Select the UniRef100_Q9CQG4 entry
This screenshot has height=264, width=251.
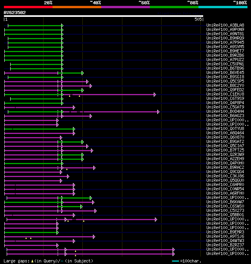[x=225, y=172]
